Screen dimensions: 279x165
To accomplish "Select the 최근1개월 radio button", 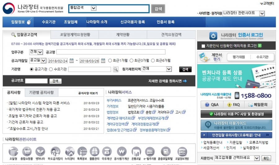I will [110, 61].
